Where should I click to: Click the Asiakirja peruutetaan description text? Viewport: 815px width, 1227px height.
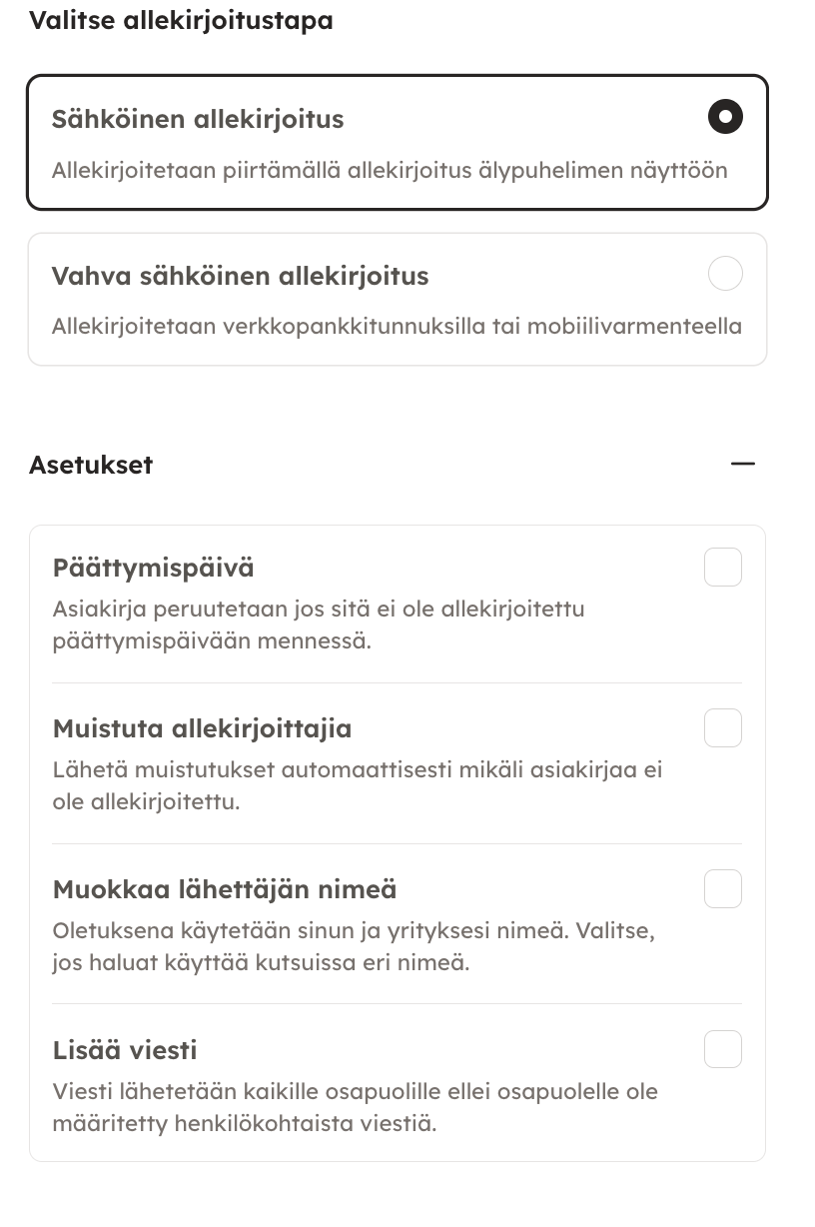[x=318, y=623]
